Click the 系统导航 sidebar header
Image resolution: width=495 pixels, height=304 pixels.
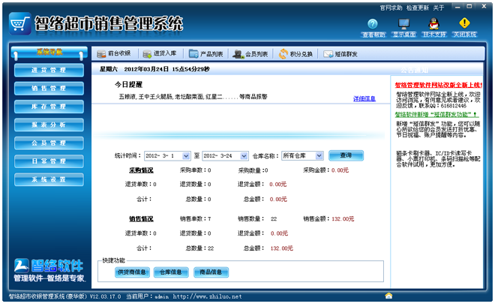tap(49, 52)
